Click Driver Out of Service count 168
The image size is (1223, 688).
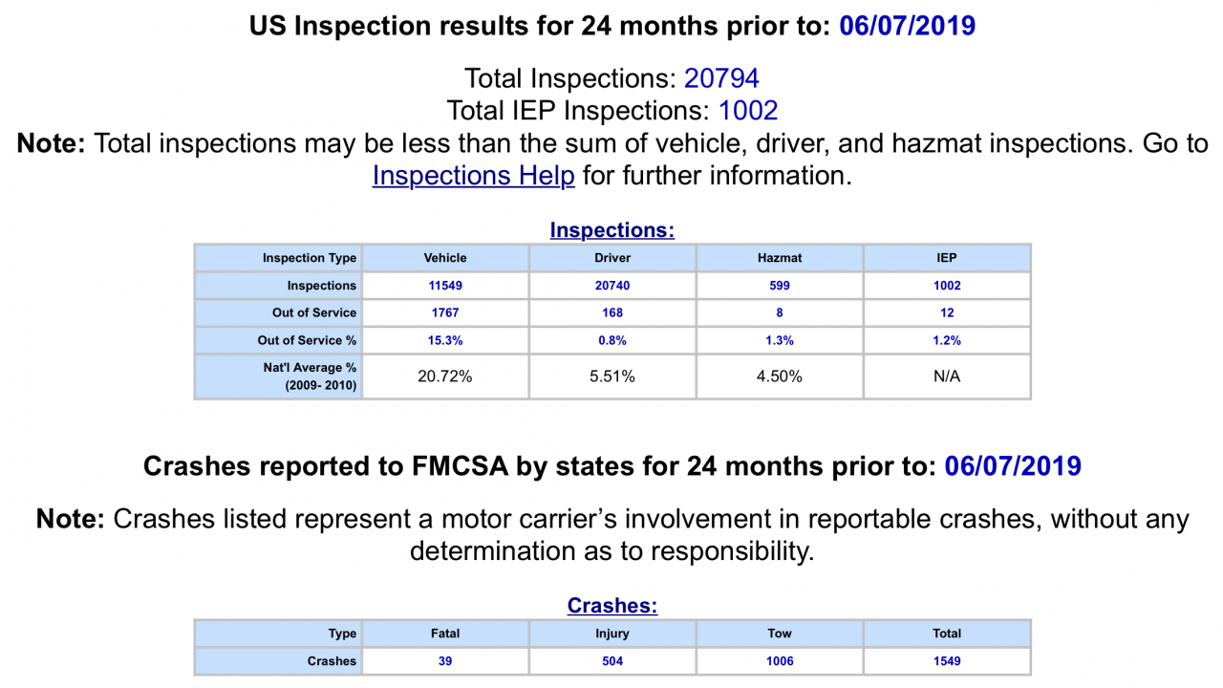(x=612, y=312)
